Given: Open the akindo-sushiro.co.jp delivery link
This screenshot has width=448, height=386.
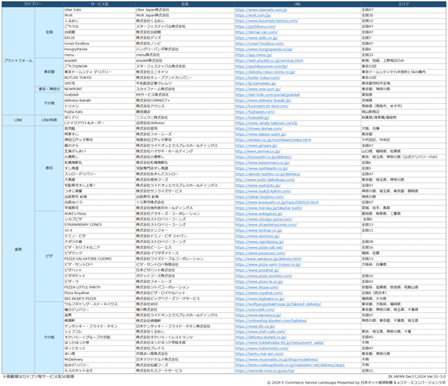Looking at the screenshot, I should 268,174.
